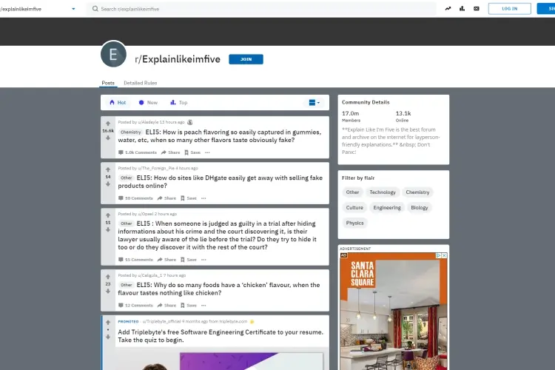This screenshot has width=555, height=370.
Task: Expand the r/explainlikeimfive community dropdown
Action: point(73,9)
